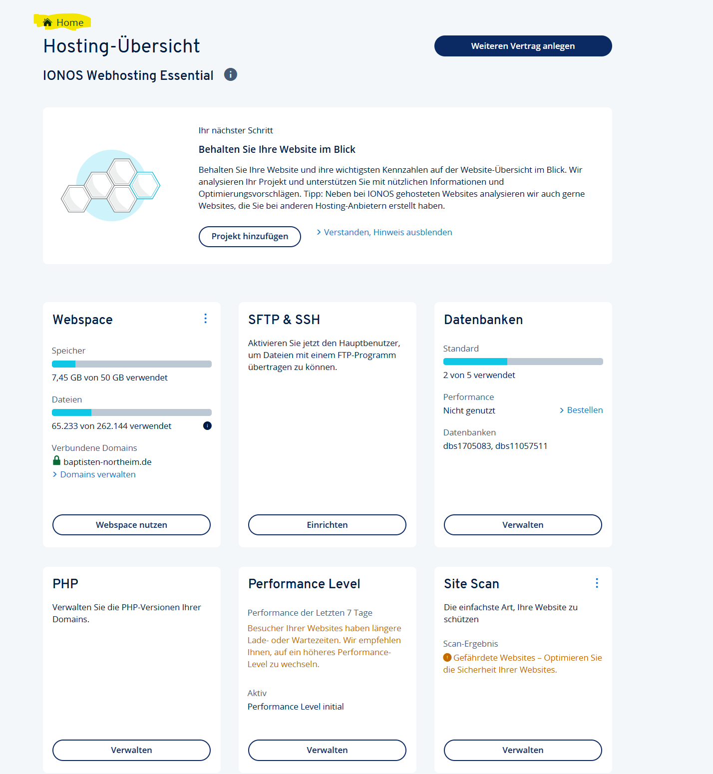This screenshot has width=713, height=774.
Task: Click Einrichten in the SFTP & SSH card
Action: click(x=327, y=525)
